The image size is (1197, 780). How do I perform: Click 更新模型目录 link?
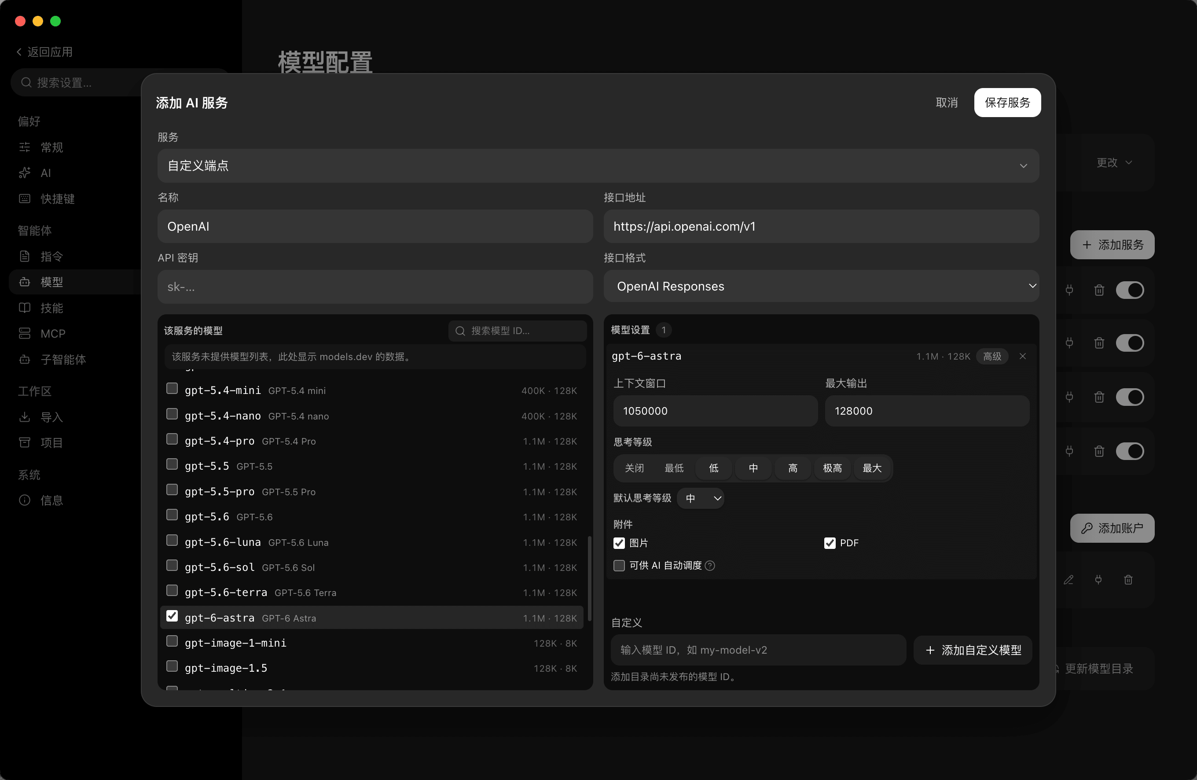pos(1099,668)
